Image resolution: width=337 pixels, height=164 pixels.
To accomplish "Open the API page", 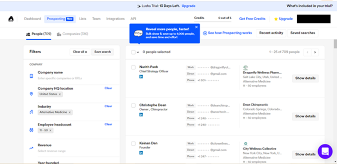I will click(133, 19).
